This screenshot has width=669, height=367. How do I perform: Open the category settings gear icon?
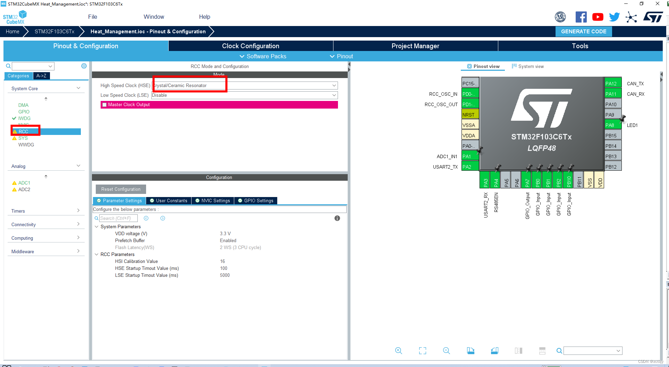84,66
